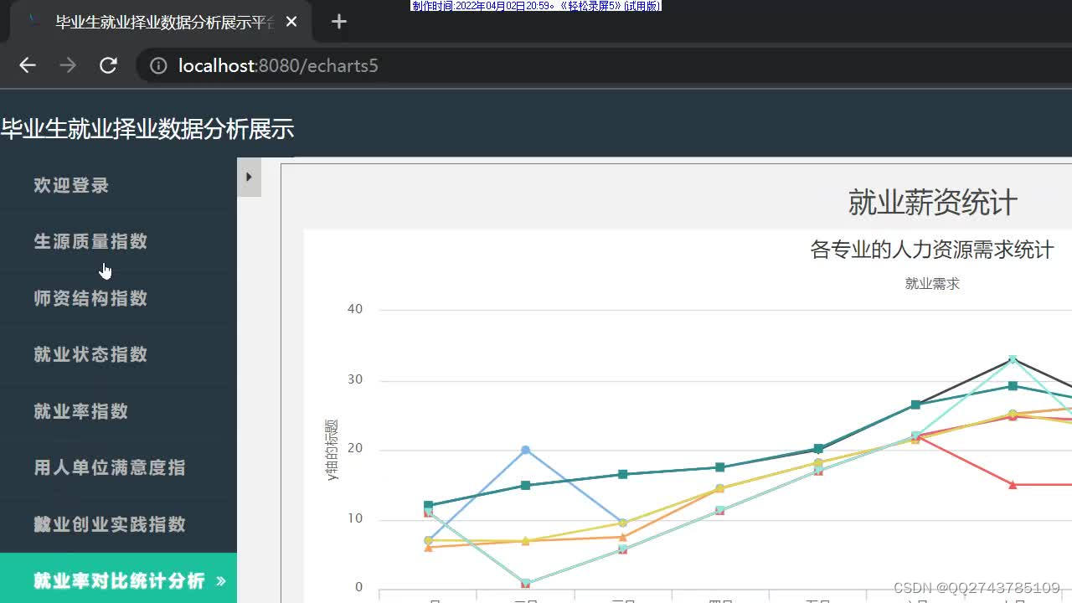Click the red triangle data point at 15
1072x603 pixels.
(1013, 484)
